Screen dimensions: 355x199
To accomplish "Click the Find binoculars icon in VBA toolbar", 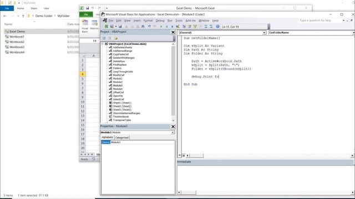I will [143, 27].
